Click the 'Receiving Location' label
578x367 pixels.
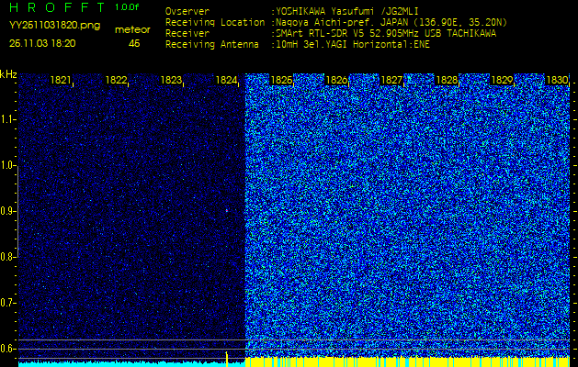(x=215, y=22)
